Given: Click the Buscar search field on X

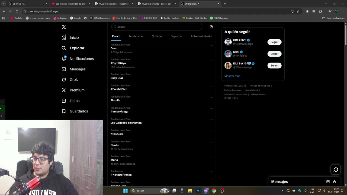Looking at the screenshot, I should tap(157, 27).
